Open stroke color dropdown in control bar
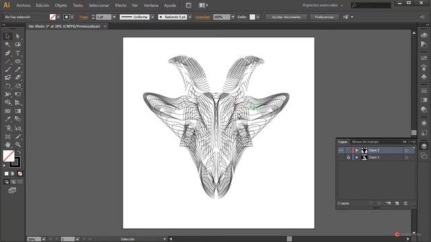The image size is (431, 242). [72, 17]
